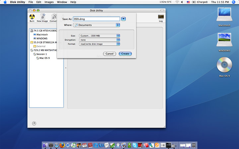Open the Encryption dropdown menu

(x=99, y=40)
